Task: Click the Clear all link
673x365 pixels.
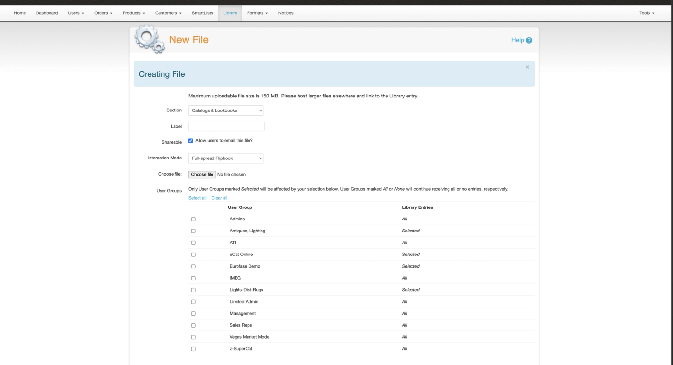Action: click(x=219, y=198)
